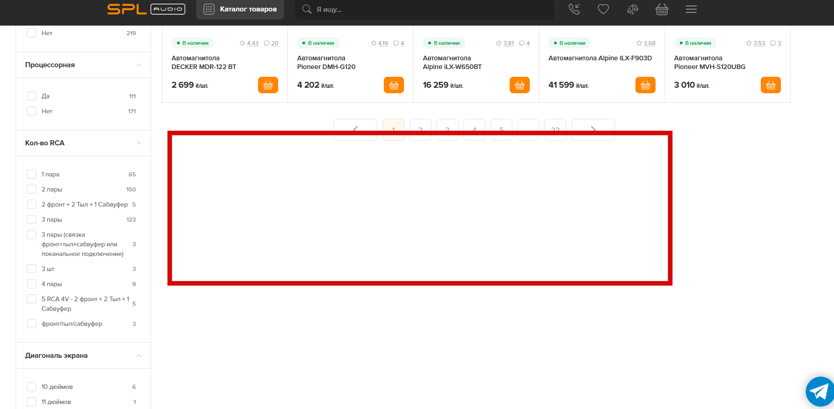This screenshot has width=834, height=409.
Task: Open the shopping basket in header
Action: [x=662, y=9]
